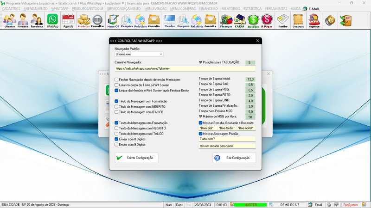371x208 pixels.
Task: Click Salvar Configuração button
Action: pyautogui.click(x=136, y=158)
